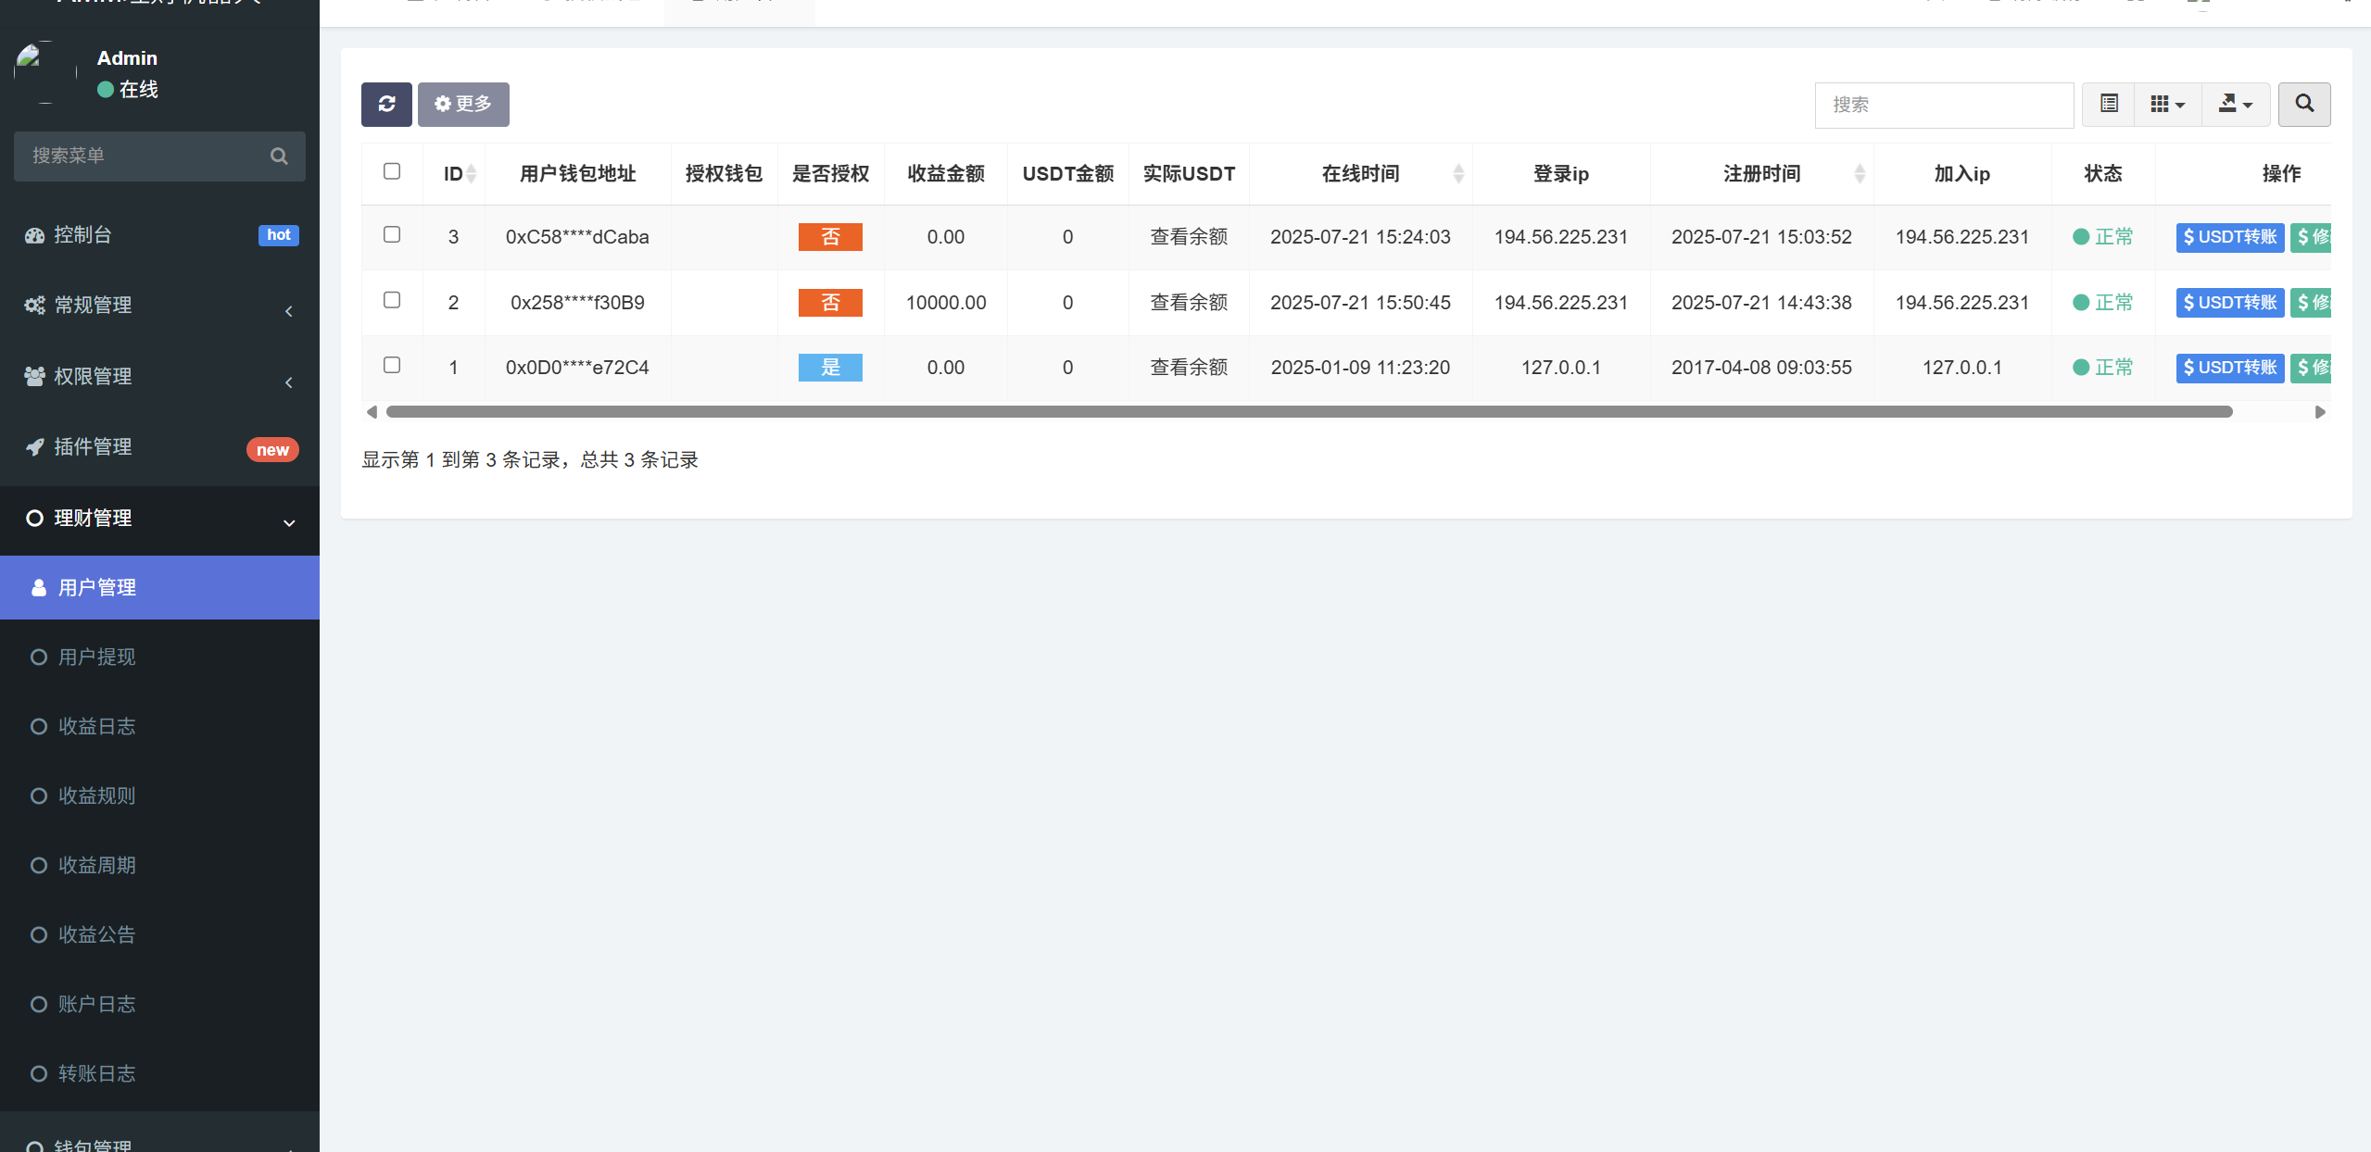Viewport: 2371px width, 1152px height.
Task: Focus the 搜索 search input field
Action: pos(1943,105)
